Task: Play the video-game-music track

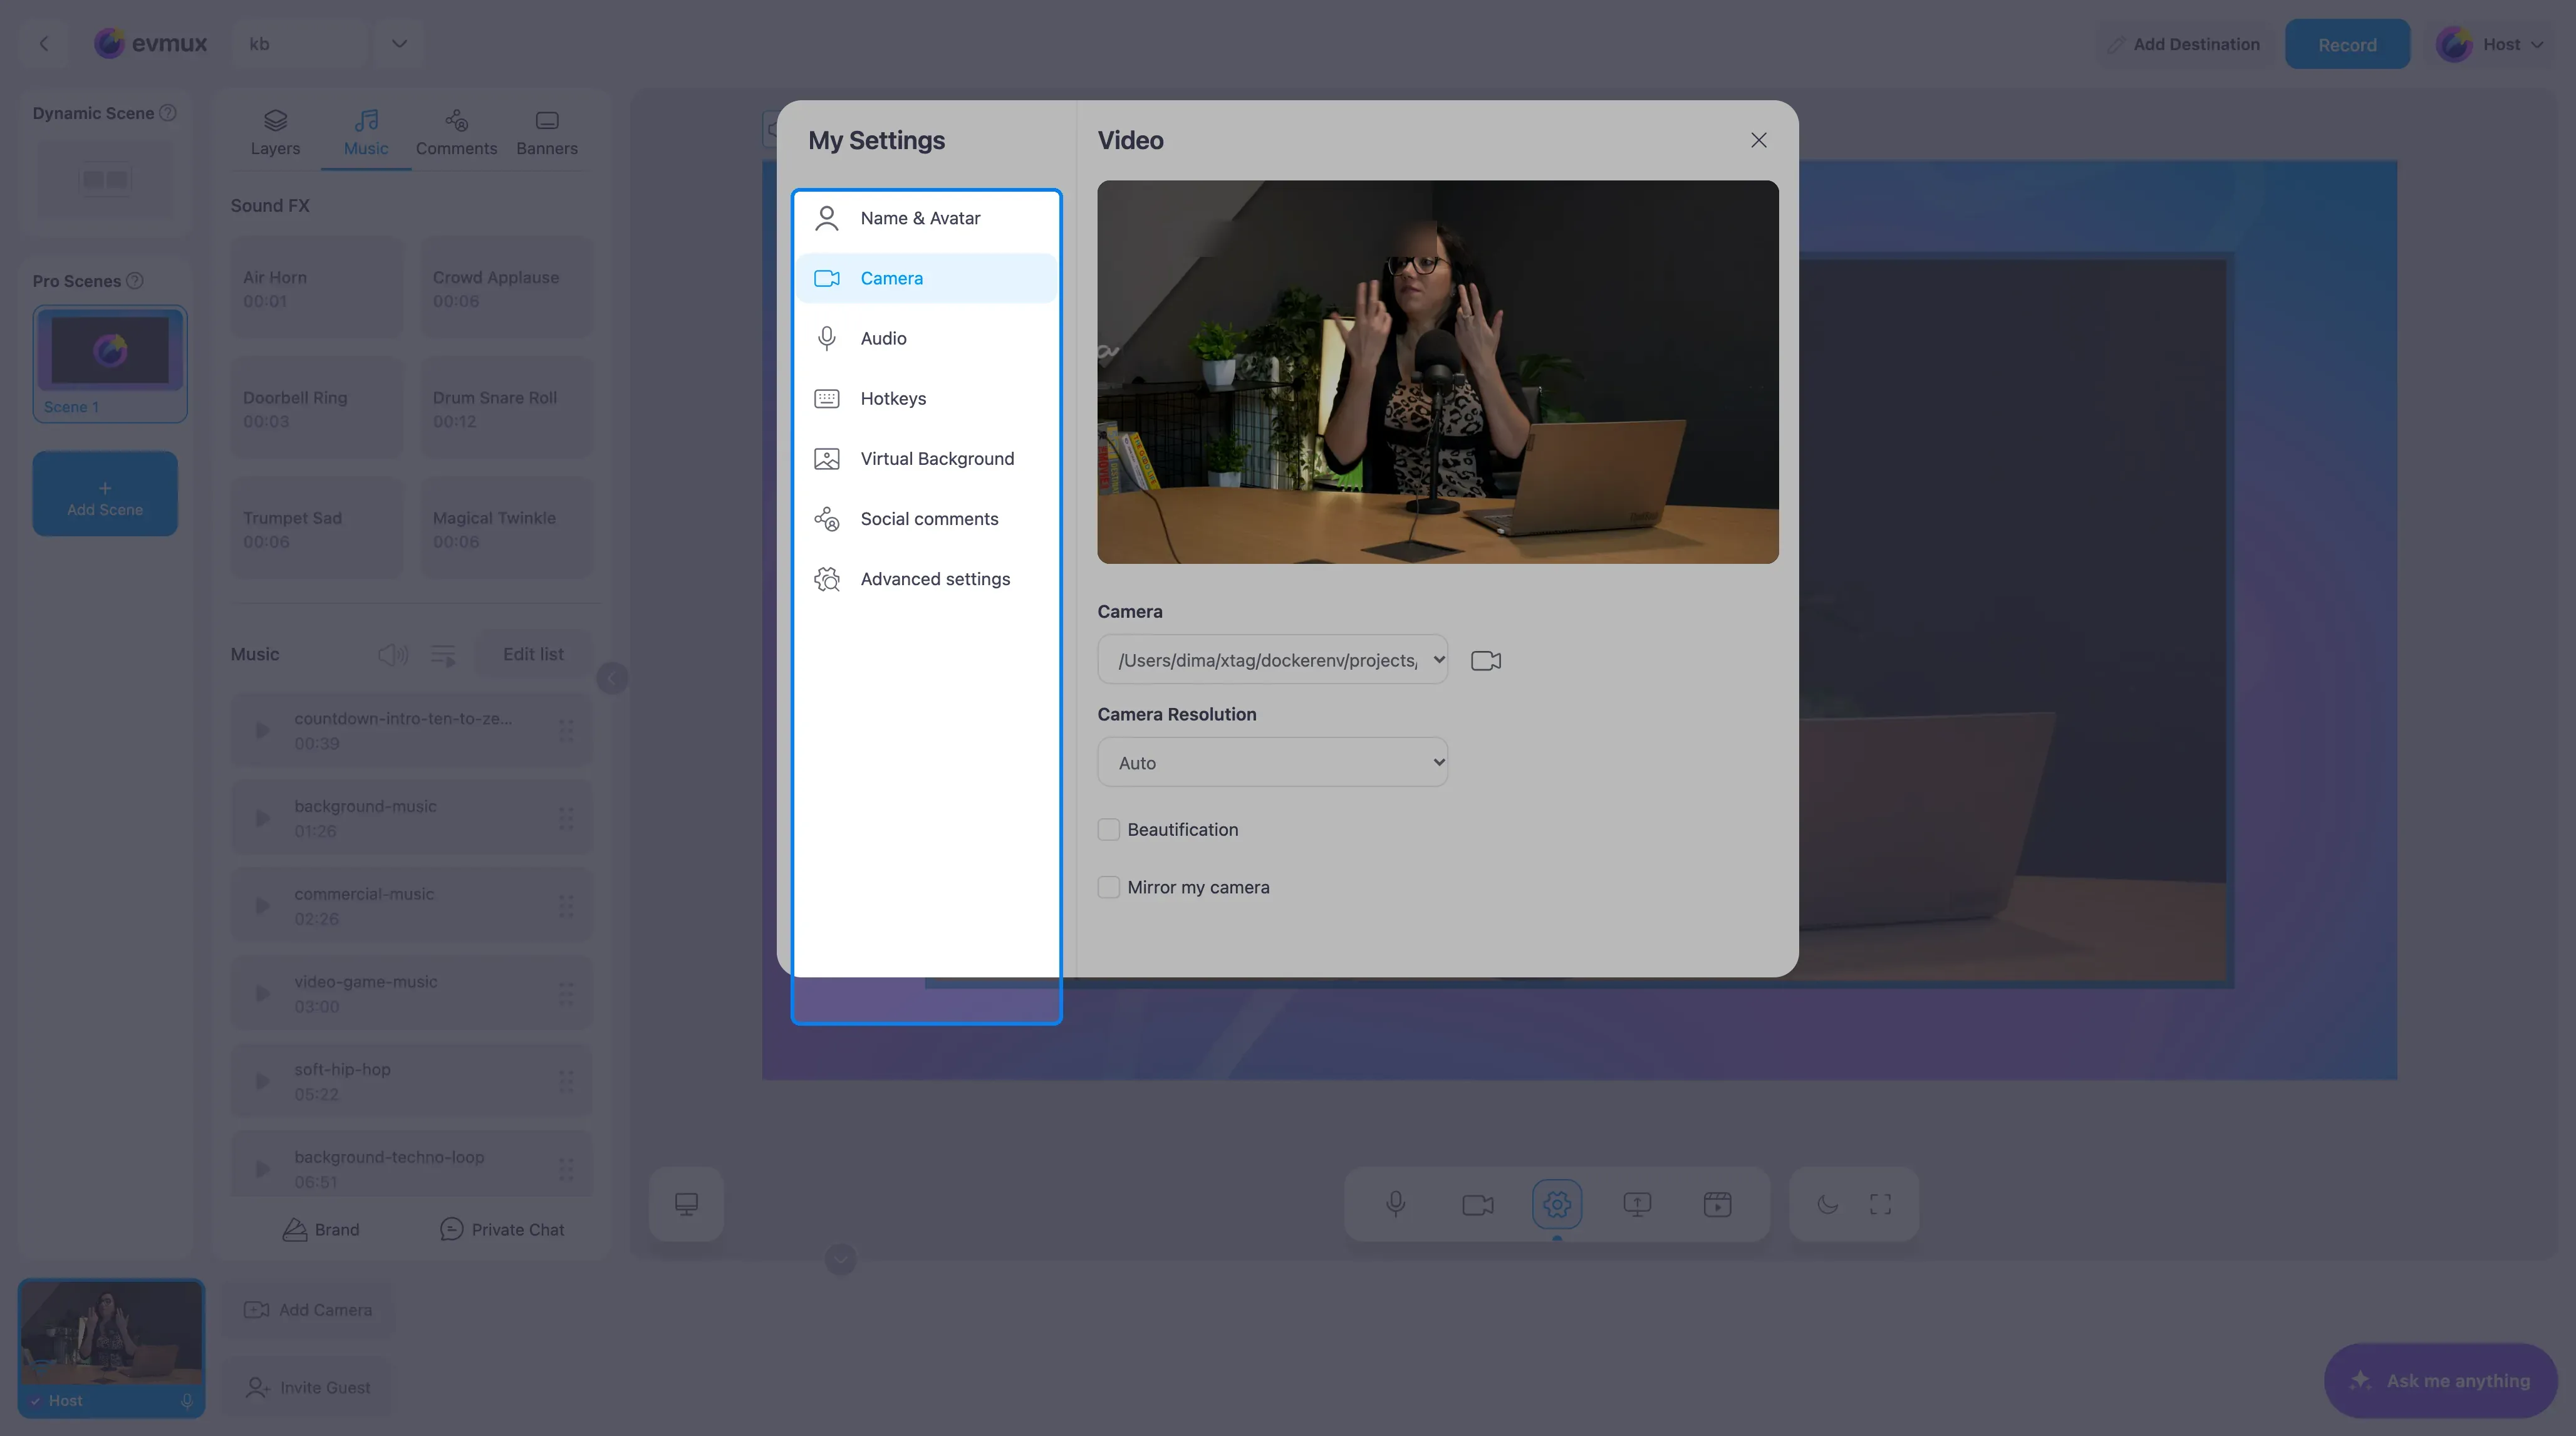Action: coord(262,993)
